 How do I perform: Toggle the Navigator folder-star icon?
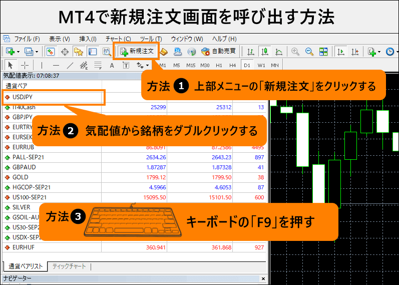click(x=79, y=52)
